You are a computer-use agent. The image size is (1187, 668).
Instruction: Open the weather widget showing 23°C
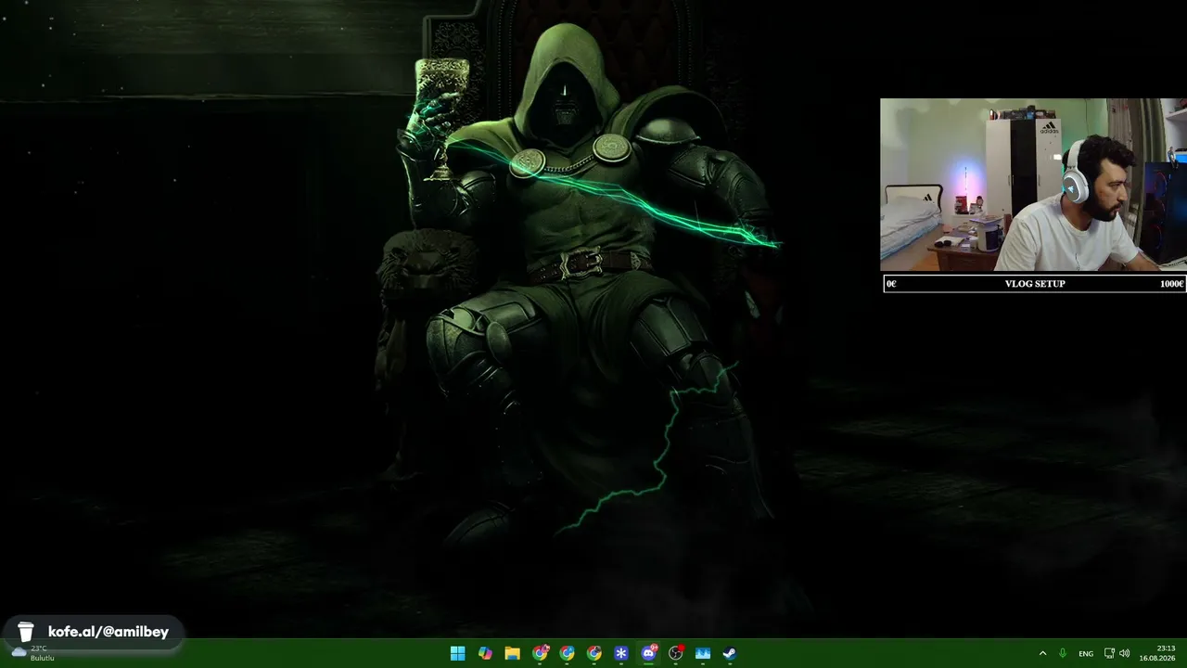tap(32, 653)
